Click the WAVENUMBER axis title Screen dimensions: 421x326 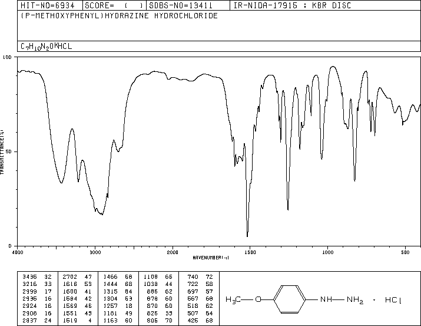pyautogui.click(x=211, y=258)
